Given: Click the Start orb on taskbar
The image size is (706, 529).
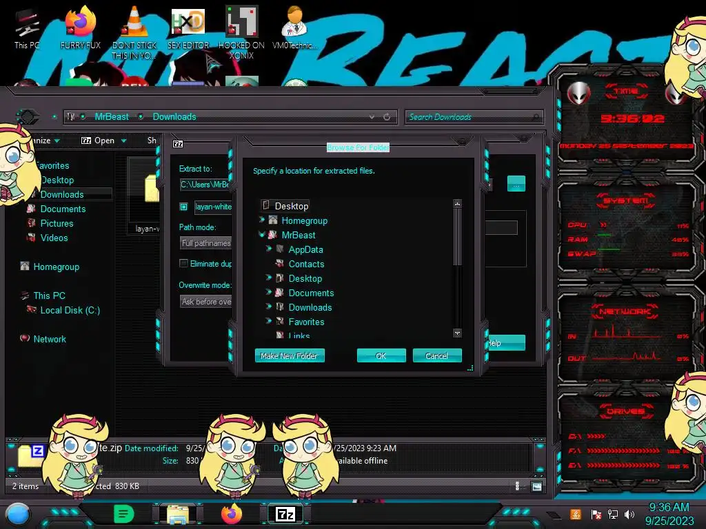Looking at the screenshot, I should pos(19,514).
